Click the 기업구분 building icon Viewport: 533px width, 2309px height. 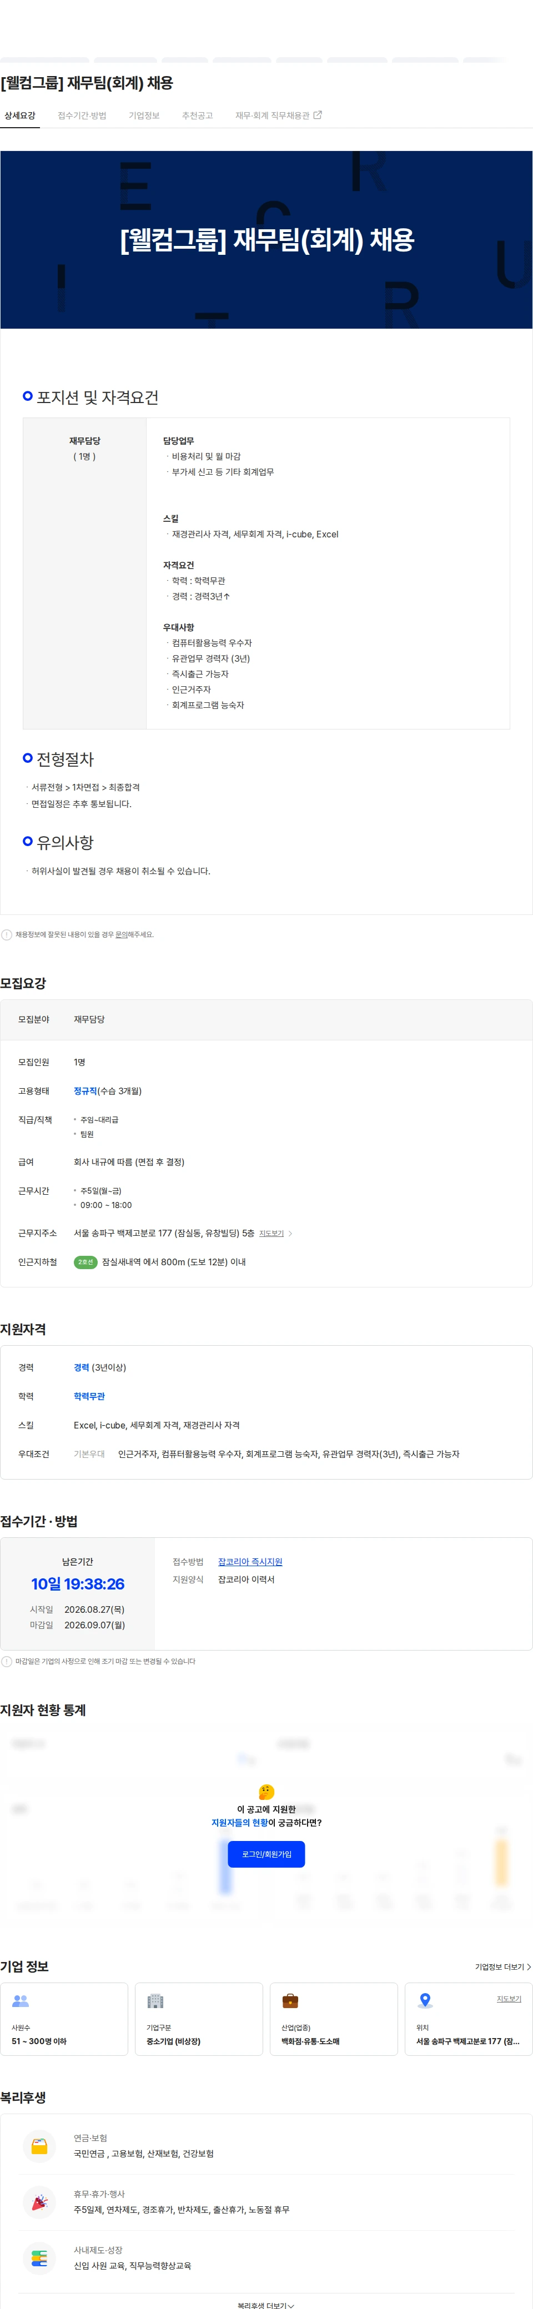pyautogui.click(x=155, y=2001)
